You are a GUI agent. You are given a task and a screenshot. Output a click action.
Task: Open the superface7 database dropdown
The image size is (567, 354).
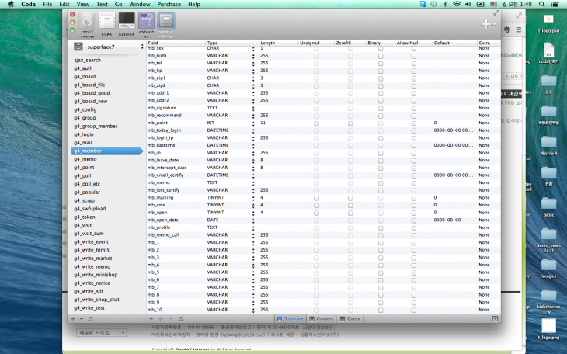click(x=104, y=47)
